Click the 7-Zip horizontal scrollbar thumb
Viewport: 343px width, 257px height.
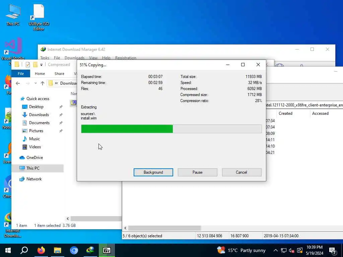[164, 228]
